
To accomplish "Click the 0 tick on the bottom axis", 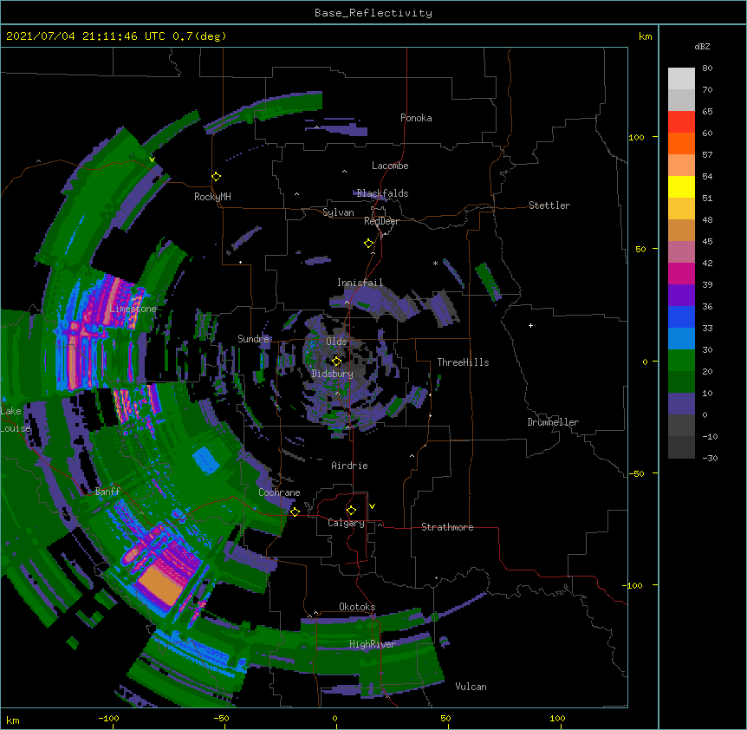I will [x=335, y=718].
